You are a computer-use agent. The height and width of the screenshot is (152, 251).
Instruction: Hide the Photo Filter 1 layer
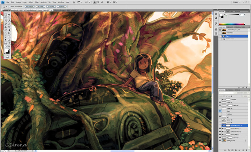(x=220, y=135)
